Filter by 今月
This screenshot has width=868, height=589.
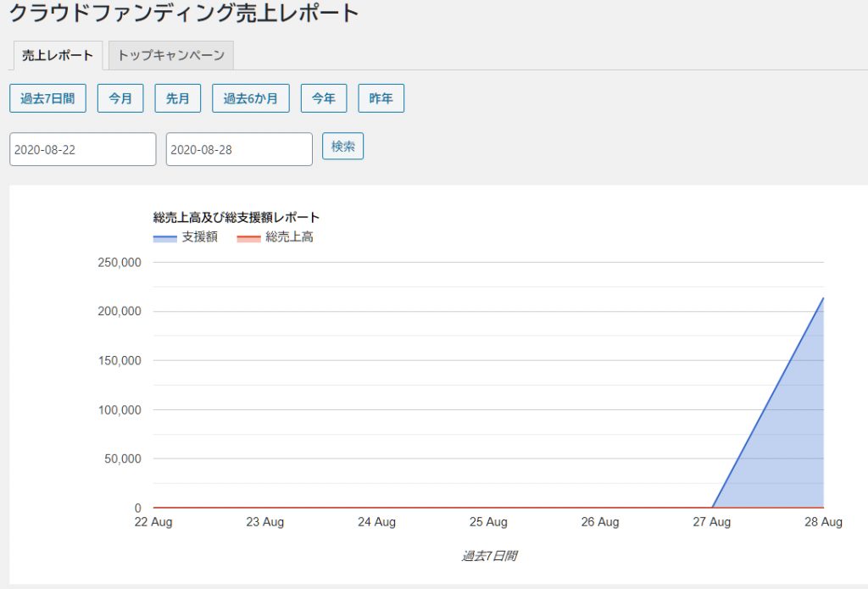coord(120,98)
